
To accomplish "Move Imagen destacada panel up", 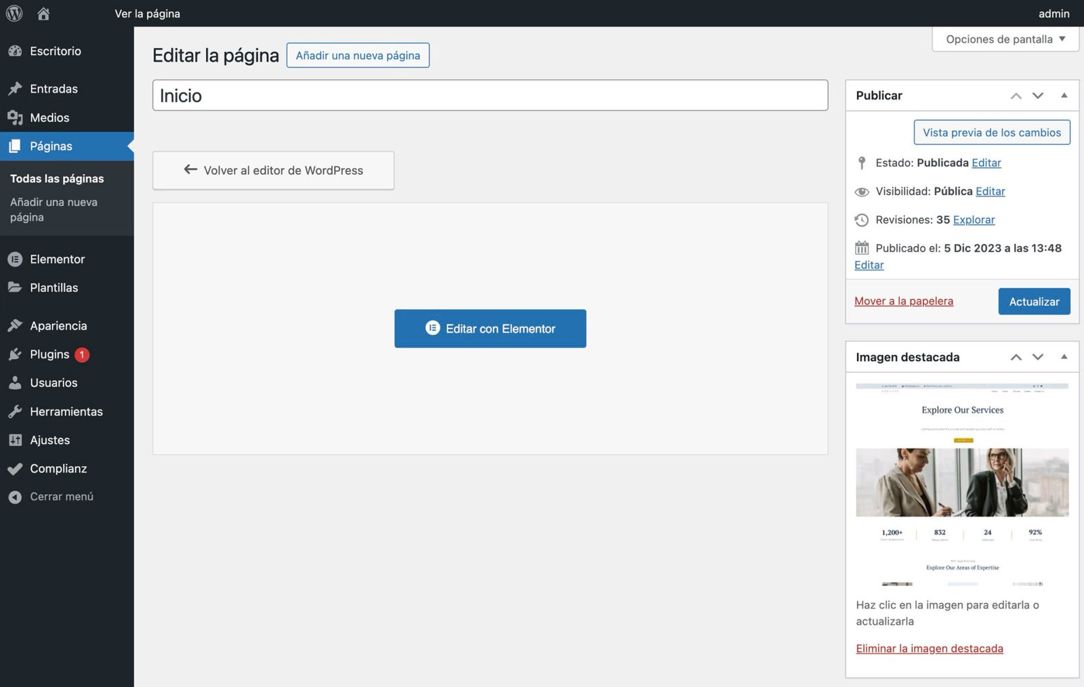I will point(1016,357).
